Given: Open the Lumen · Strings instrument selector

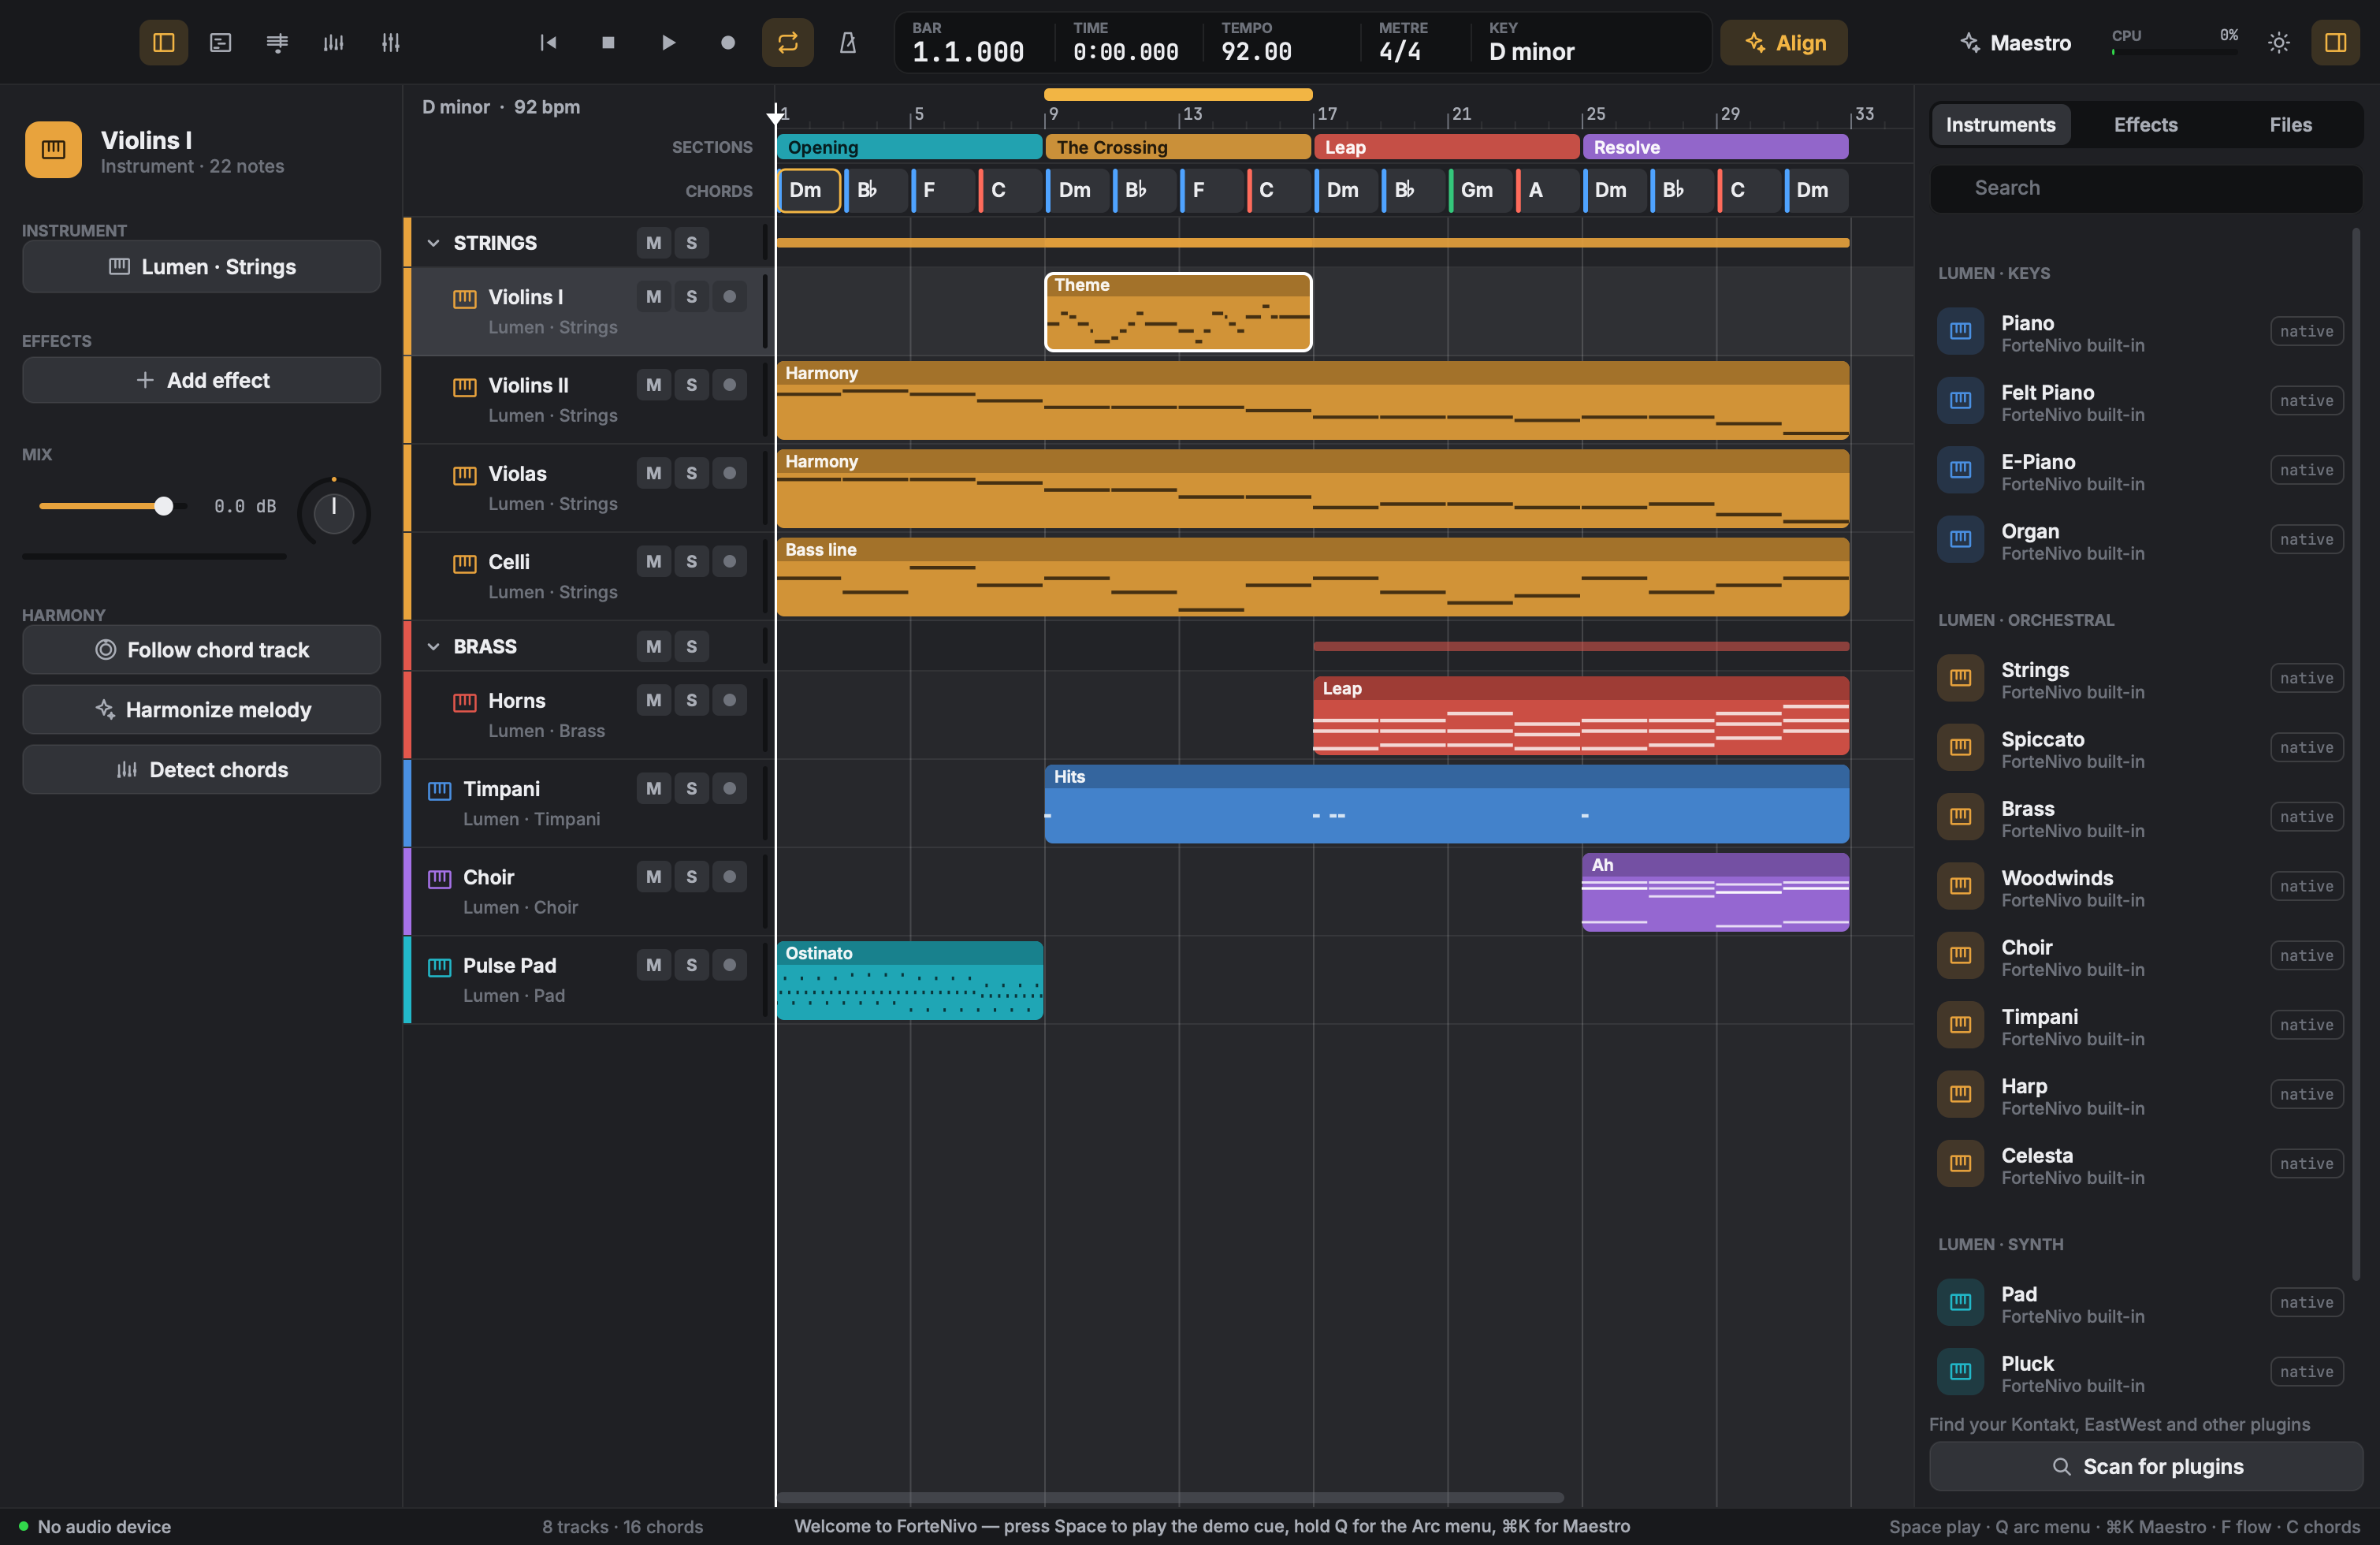Looking at the screenshot, I should (x=201, y=267).
